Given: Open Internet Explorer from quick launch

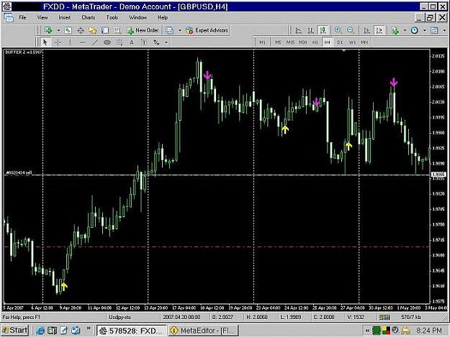Looking at the screenshot, I should pyautogui.click(x=40, y=331).
